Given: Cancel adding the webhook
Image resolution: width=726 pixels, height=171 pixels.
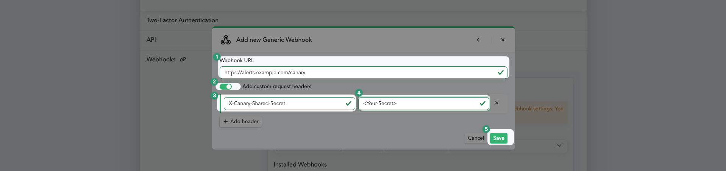Looking at the screenshot, I should 476,138.
